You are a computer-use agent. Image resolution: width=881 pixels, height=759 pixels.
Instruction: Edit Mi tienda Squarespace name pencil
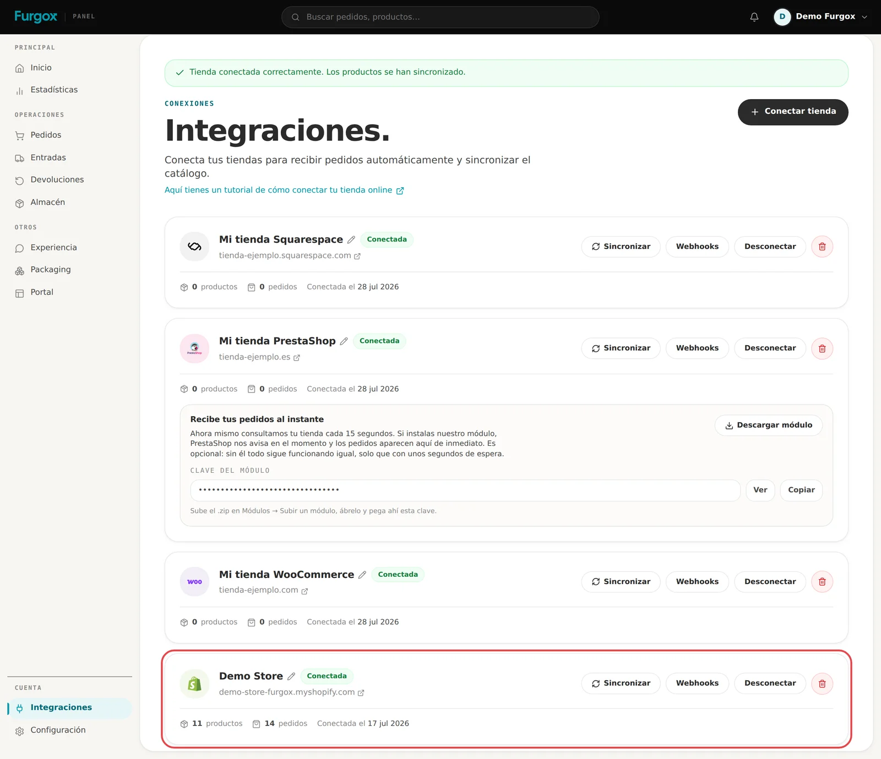(x=351, y=239)
